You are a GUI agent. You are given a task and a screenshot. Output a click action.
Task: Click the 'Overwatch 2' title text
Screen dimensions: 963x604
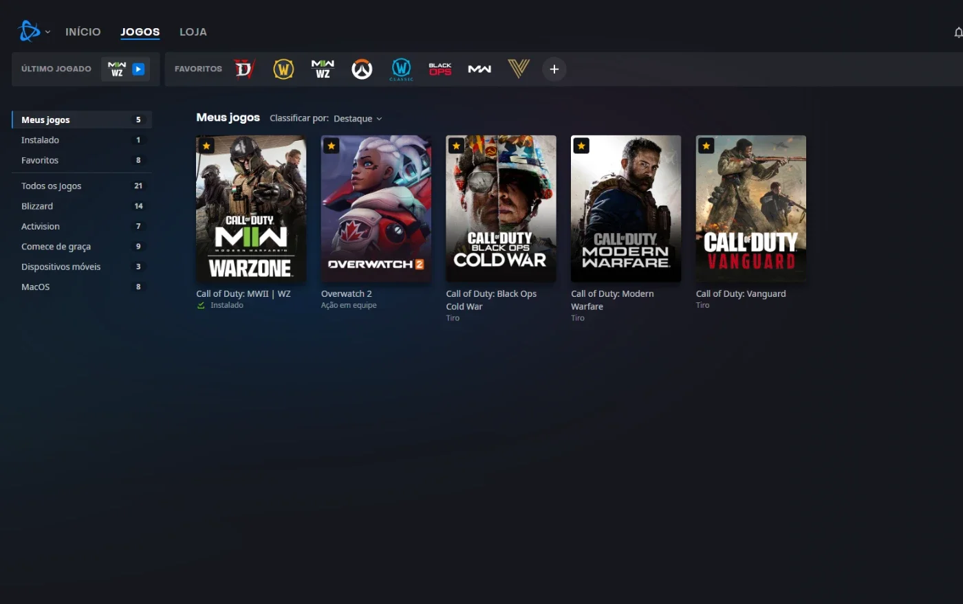click(x=347, y=293)
